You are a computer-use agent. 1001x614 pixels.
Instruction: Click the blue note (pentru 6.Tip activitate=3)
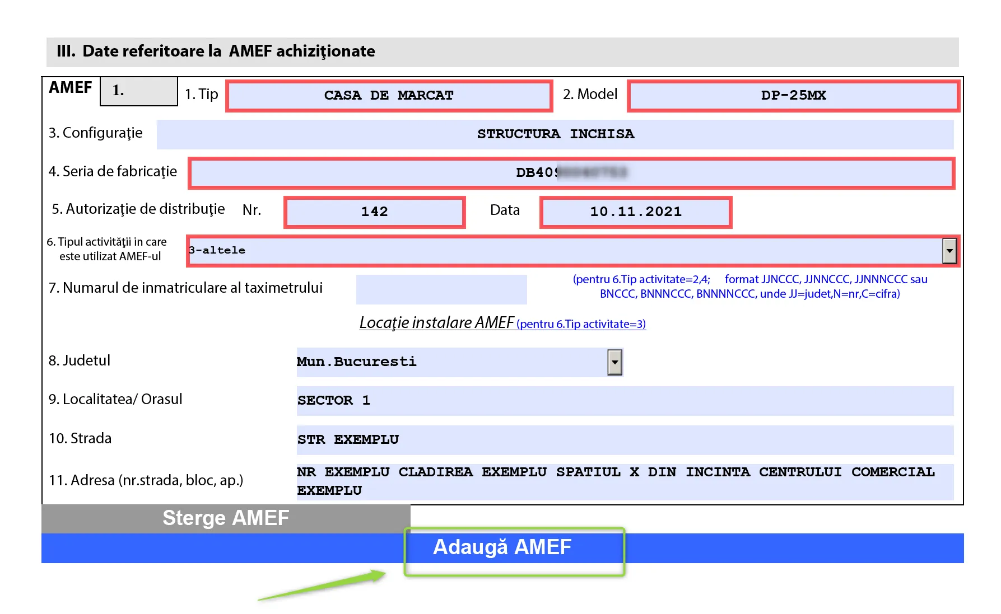581,324
